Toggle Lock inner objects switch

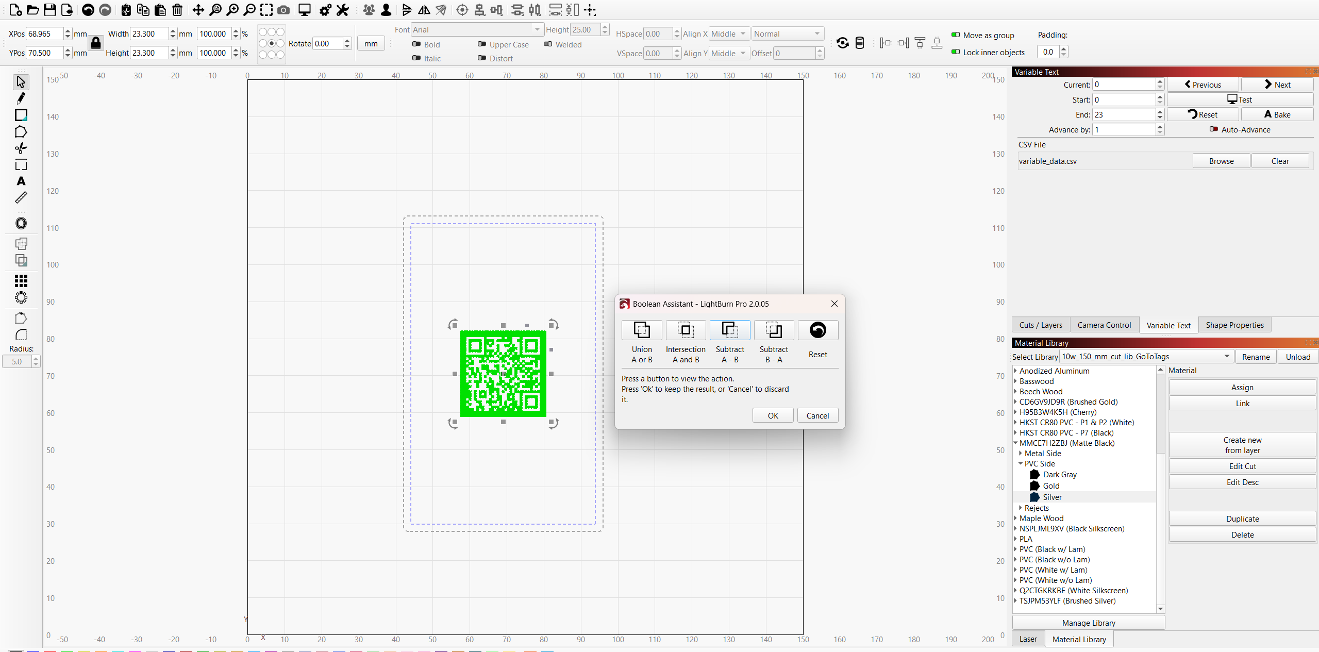956,52
